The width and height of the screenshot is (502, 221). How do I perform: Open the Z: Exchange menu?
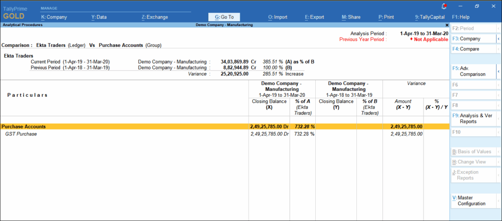click(x=154, y=17)
